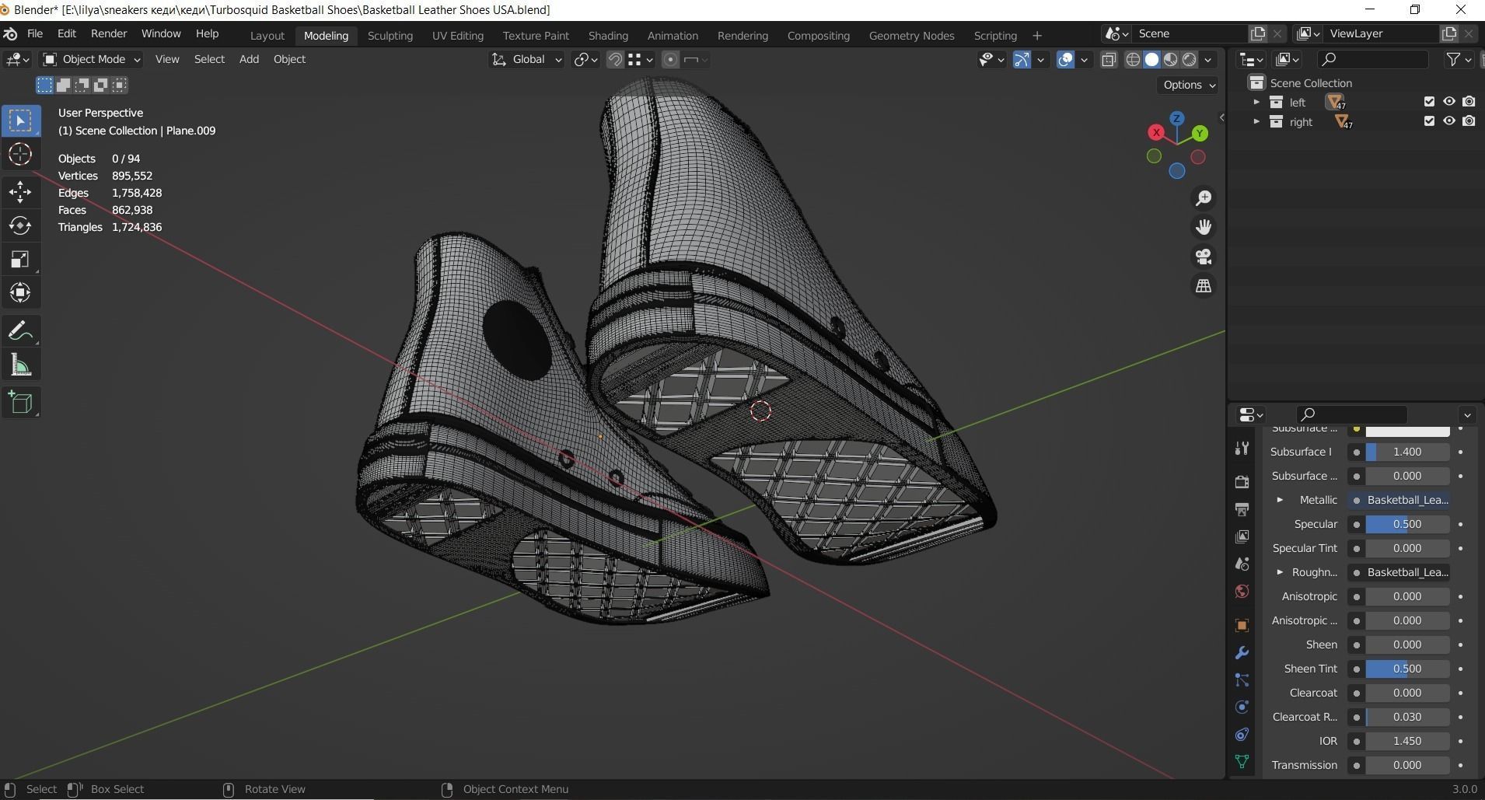Screen dimensions: 1485x800
Task: Click the viewport zoom magnifier icon
Action: click(1204, 198)
